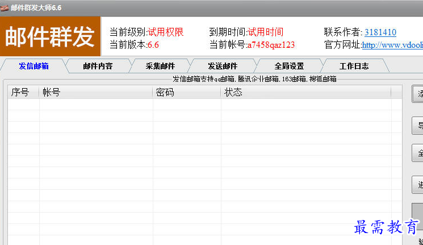
Task: Open the official website http link
Action: pyautogui.click(x=392, y=45)
